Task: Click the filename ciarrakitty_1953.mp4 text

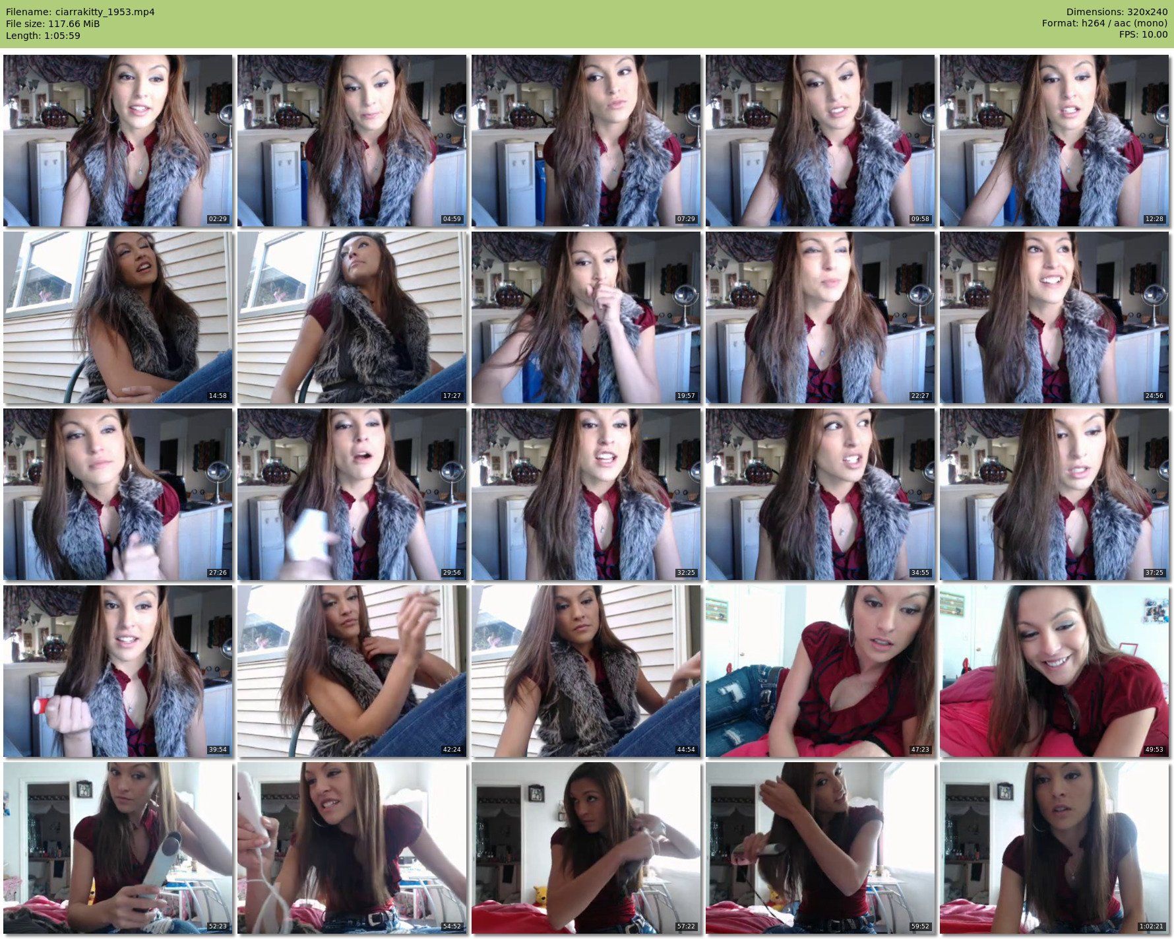Action: click(105, 12)
